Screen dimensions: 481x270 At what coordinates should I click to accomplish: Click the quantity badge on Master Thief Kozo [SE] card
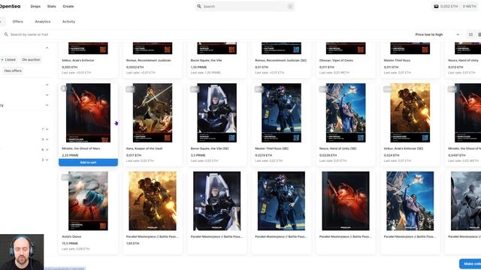point(259,89)
